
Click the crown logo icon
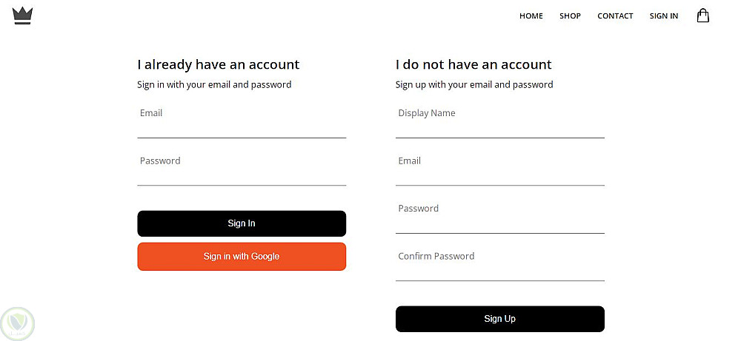tap(23, 16)
